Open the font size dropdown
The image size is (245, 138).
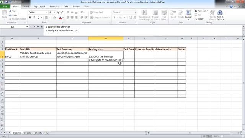(x=54, y=12)
